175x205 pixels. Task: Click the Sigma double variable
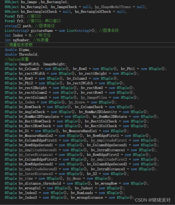tap(24, 50)
